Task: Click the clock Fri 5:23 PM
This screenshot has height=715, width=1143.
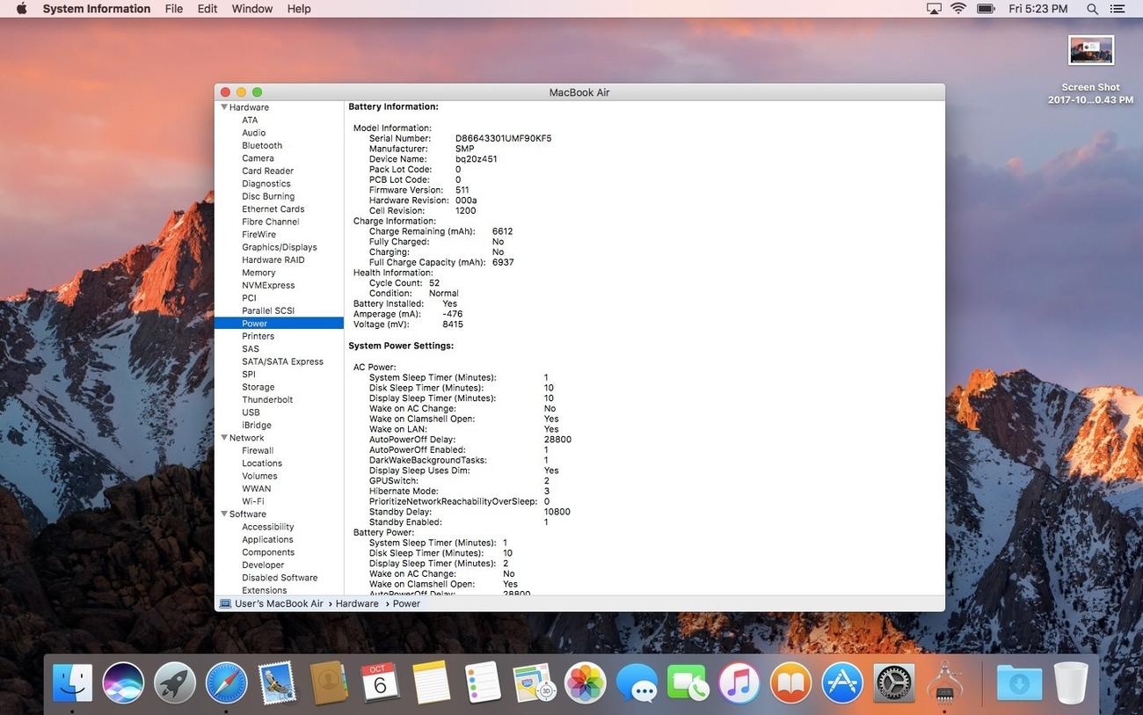Action: tap(1038, 9)
